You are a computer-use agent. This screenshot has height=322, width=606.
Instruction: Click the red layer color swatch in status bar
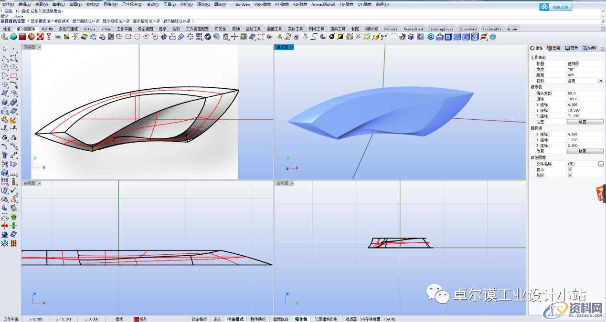[137, 319]
